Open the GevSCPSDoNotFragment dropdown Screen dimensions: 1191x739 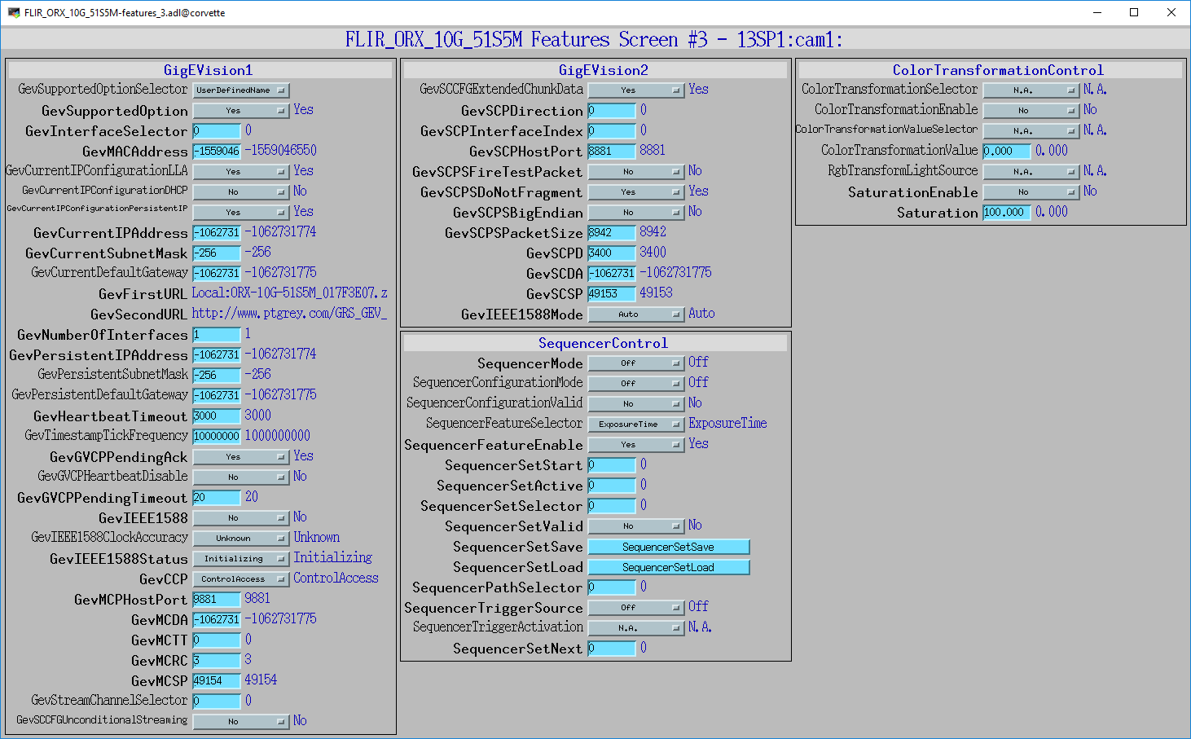click(636, 192)
